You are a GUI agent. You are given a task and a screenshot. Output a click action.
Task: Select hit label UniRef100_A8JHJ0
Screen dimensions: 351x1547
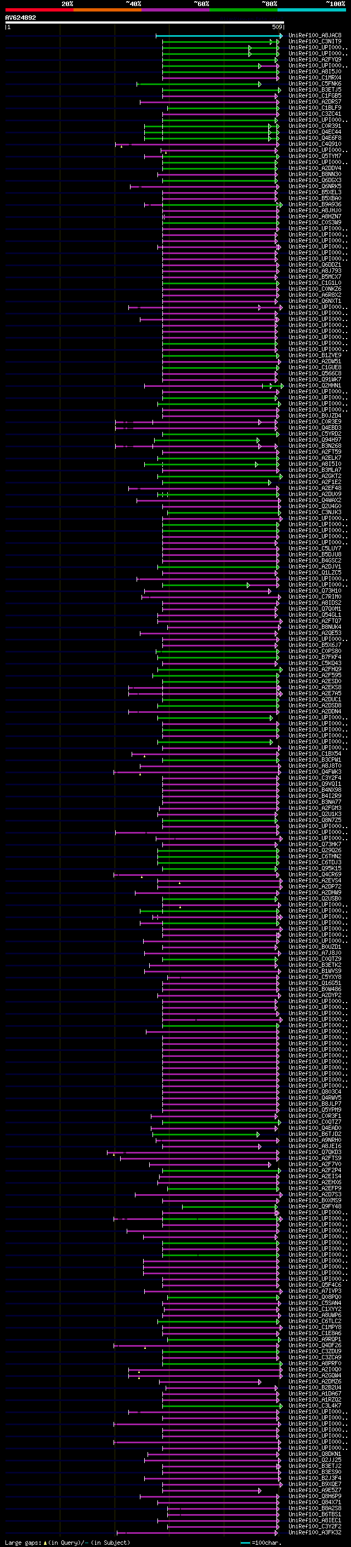click(x=315, y=210)
